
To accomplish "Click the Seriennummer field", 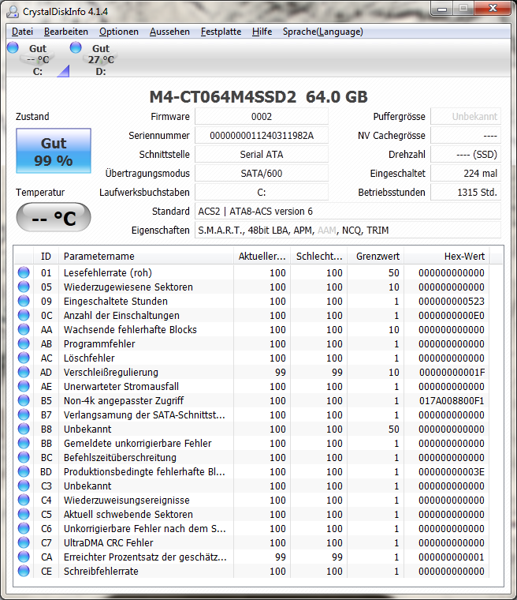I will tap(262, 136).
